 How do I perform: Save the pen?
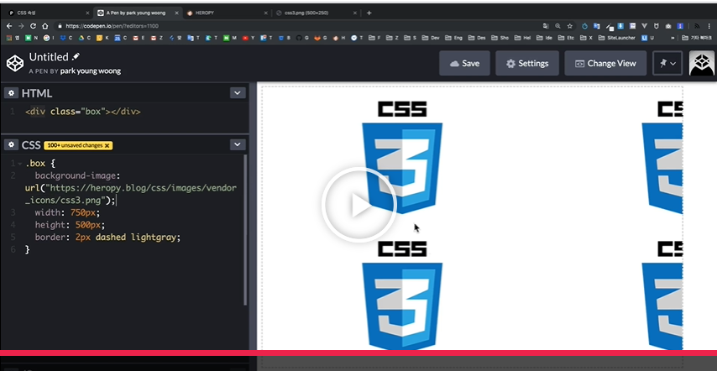tap(464, 64)
